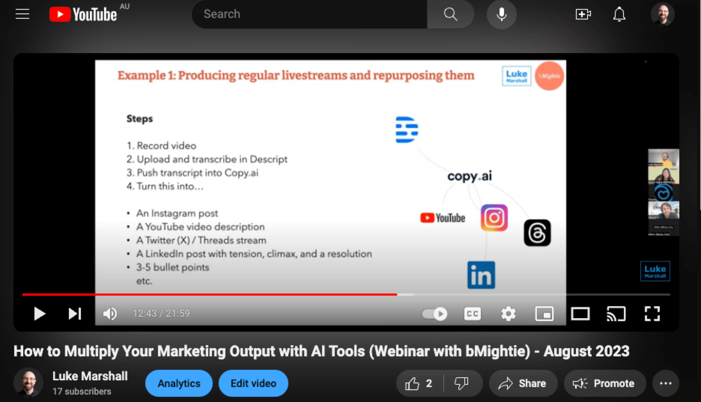Enable miniplayer mode
701x402 pixels.
(x=544, y=314)
